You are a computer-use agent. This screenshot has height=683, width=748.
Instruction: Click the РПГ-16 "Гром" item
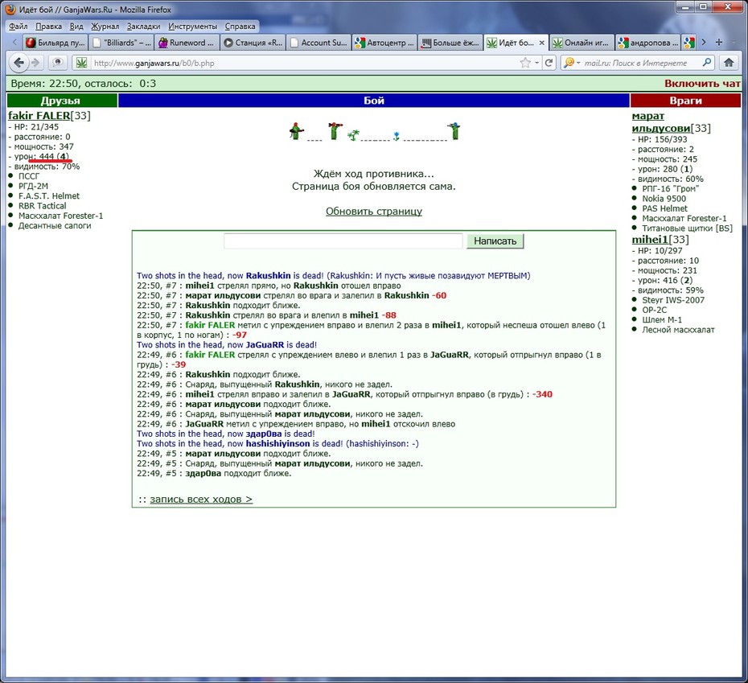(670, 188)
